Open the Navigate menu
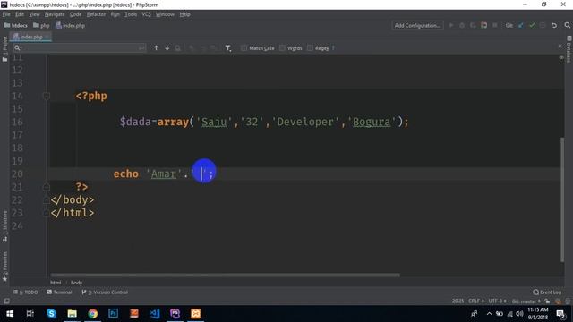Viewport: 573px width, 322px height. pyautogui.click(x=55, y=14)
